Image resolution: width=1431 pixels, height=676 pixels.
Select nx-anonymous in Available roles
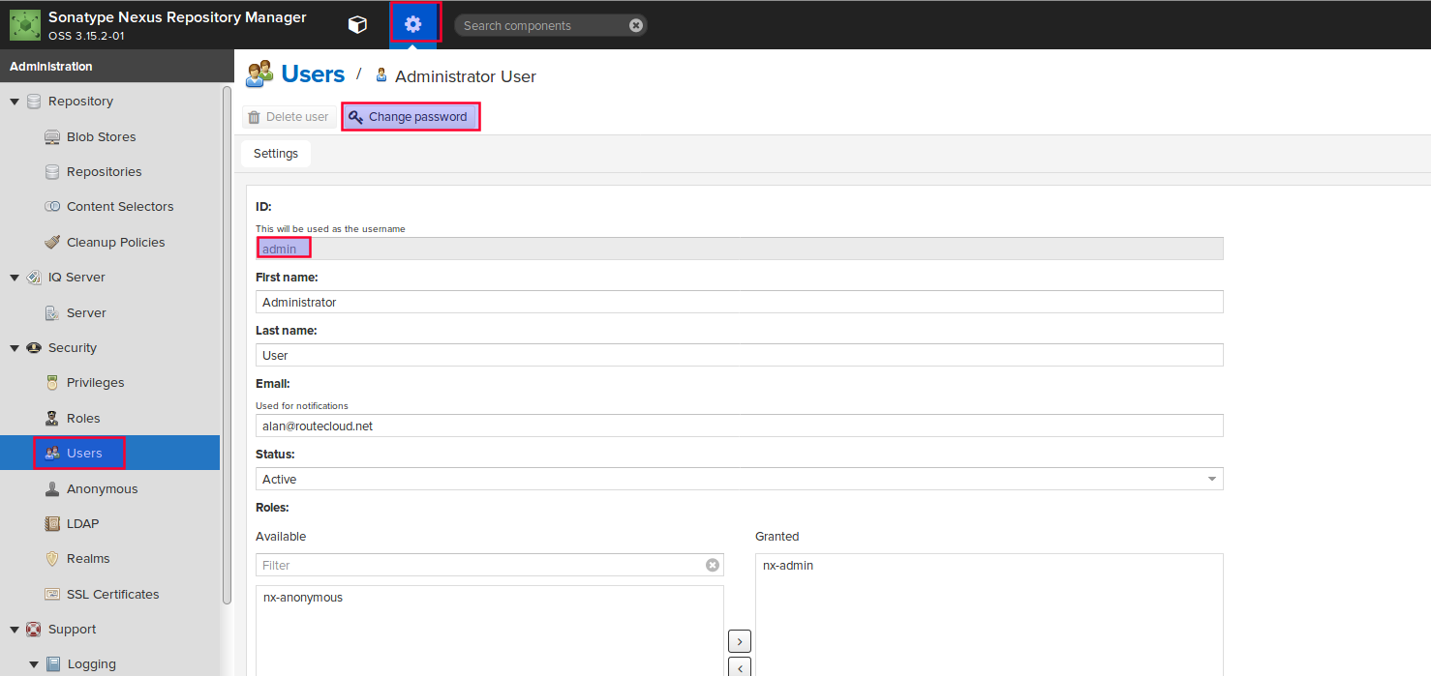click(303, 598)
